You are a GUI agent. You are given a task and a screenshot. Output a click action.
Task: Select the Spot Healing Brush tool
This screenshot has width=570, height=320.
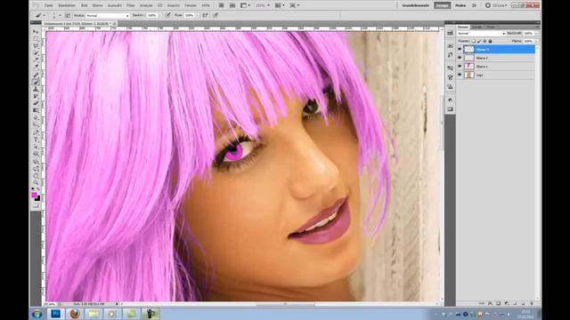point(36,75)
